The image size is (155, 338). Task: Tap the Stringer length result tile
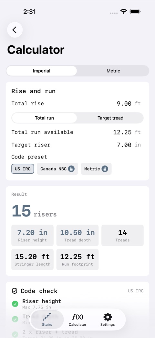pos(32,260)
